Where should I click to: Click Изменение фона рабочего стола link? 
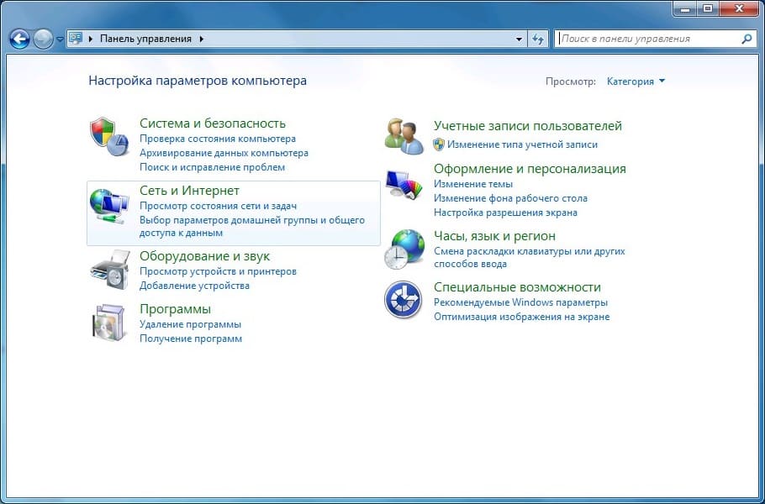[x=511, y=198]
